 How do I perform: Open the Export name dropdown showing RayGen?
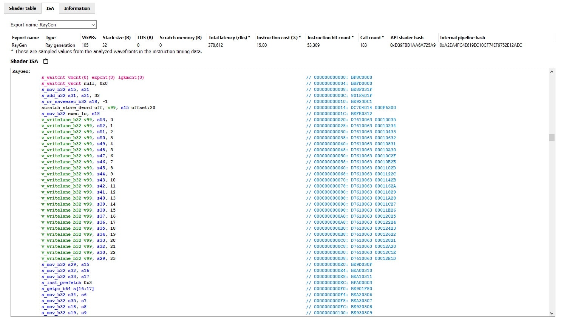click(x=68, y=25)
